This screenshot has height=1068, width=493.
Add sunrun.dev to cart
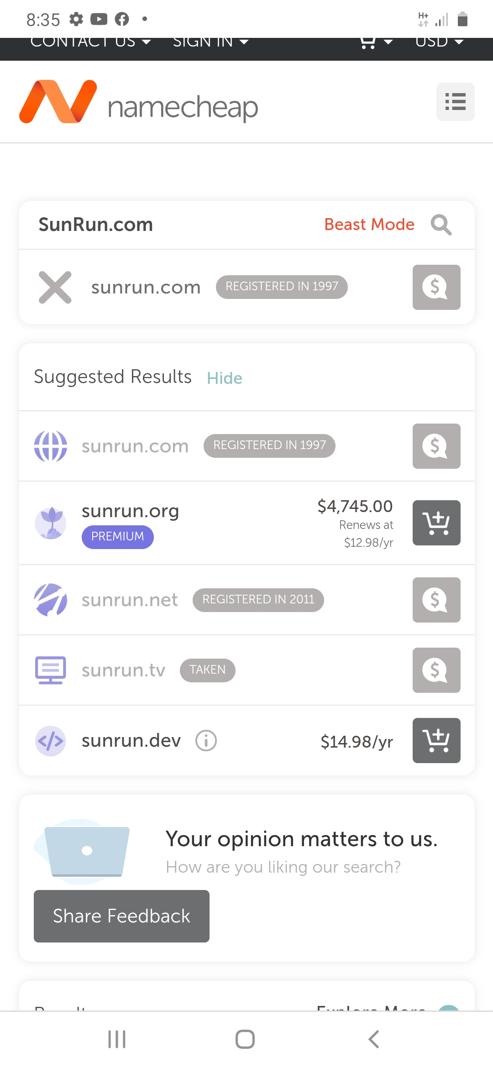436,740
